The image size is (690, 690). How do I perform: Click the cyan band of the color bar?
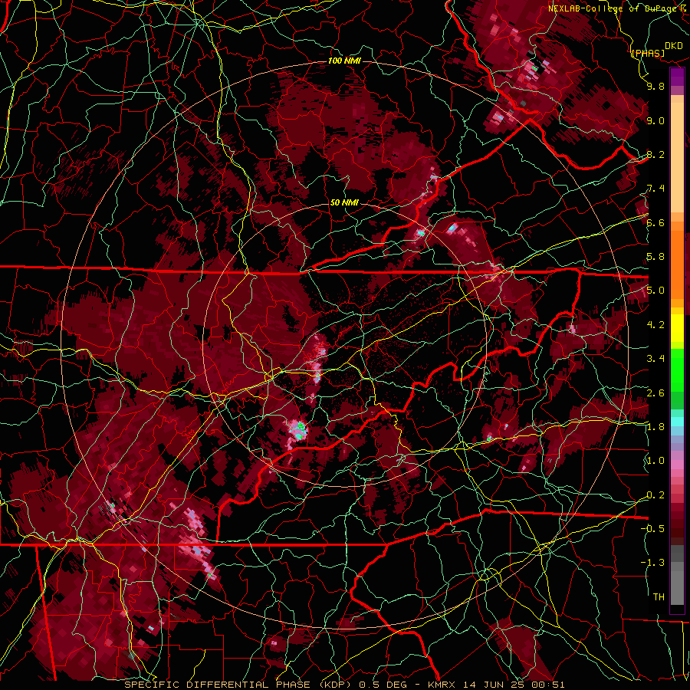[x=677, y=422]
